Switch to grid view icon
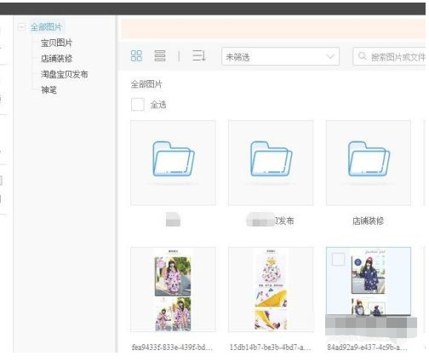Viewport: 429px width, 362px height. pos(136,56)
